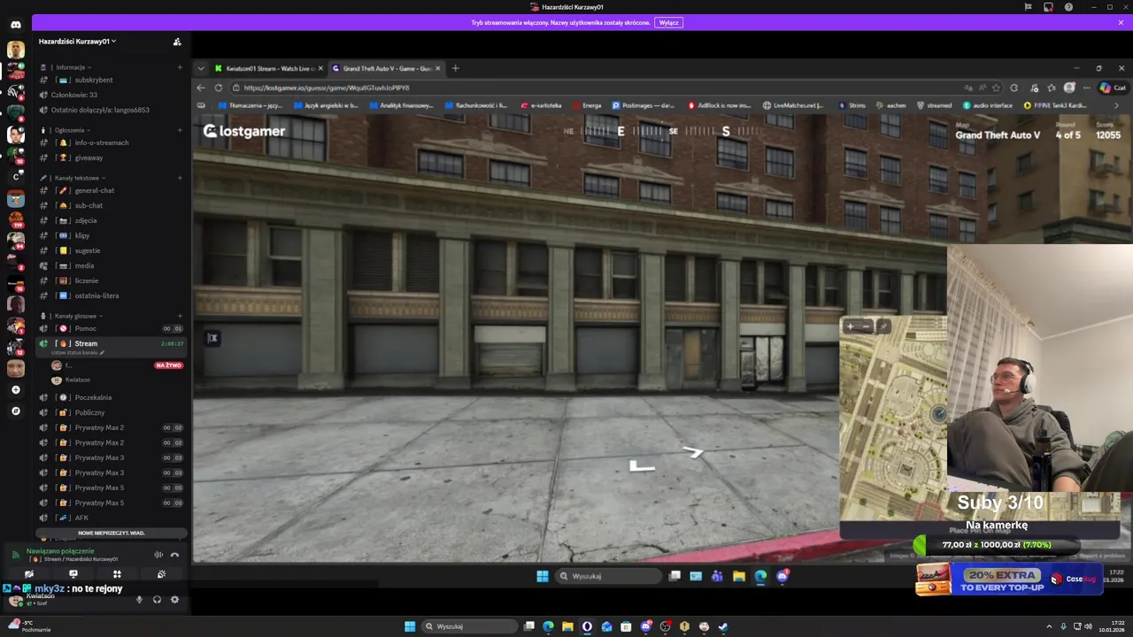Expand the Hazardziści Kurzawy01 server menu

(77, 42)
